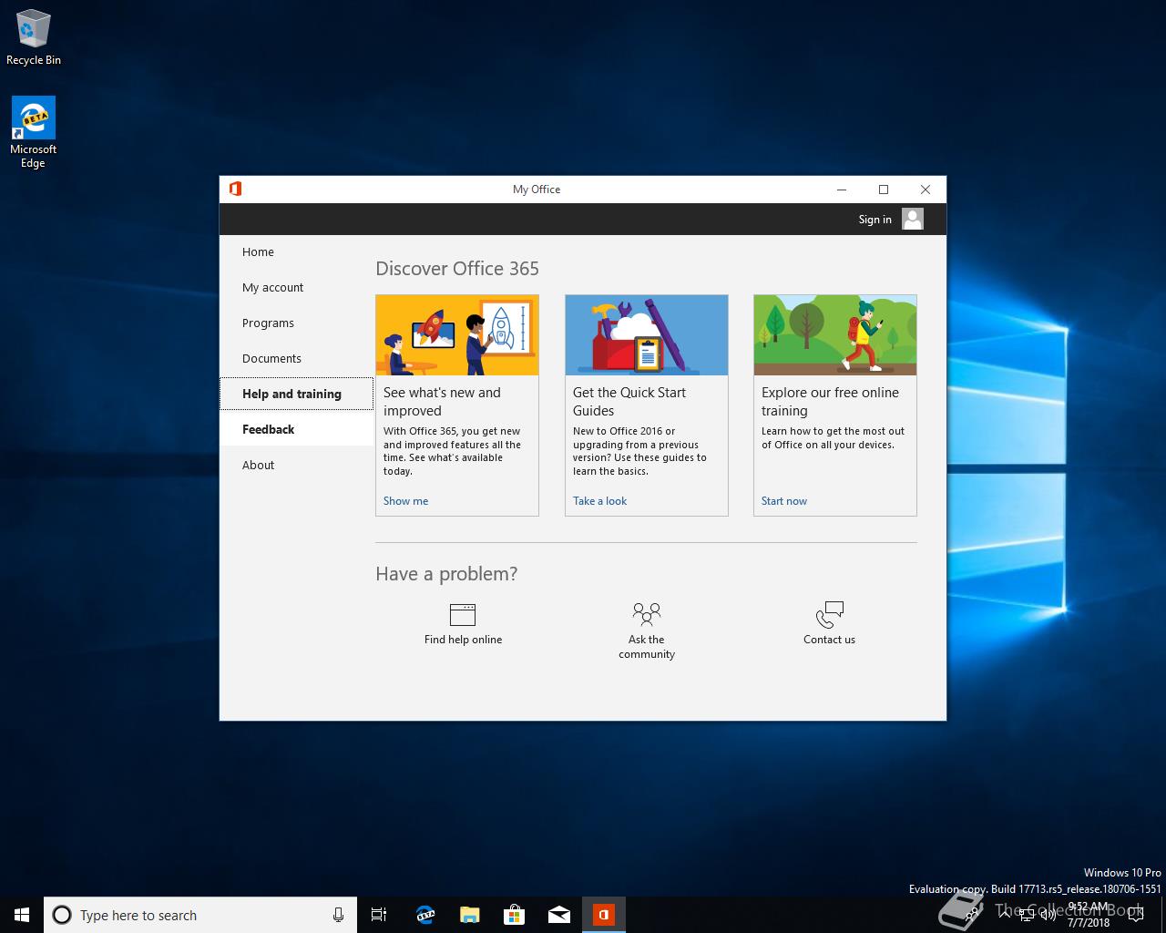1166x933 pixels.
Task: Click the Sign in link
Action: [x=874, y=220]
